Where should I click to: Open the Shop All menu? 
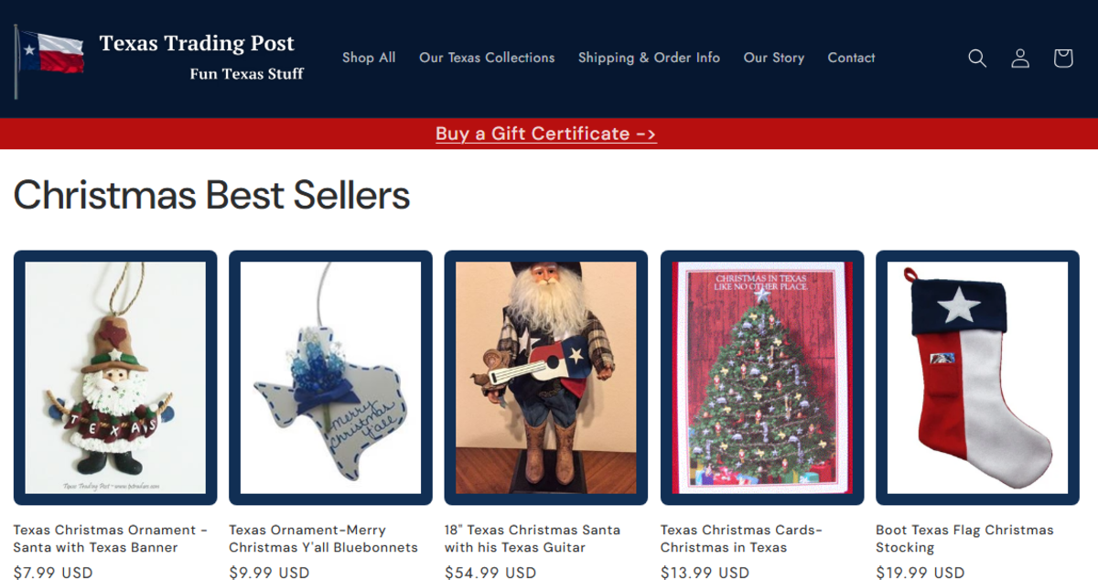click(x=369, y=58)
